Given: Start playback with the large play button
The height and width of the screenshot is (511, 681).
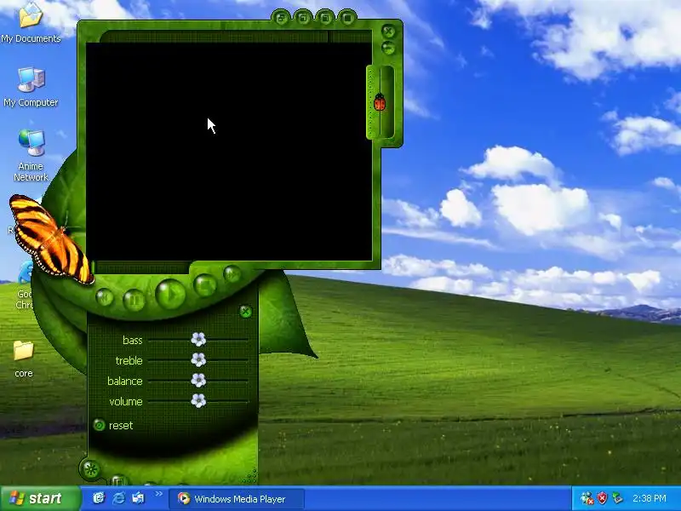Looking at the screenshot, I should (171, 295).
